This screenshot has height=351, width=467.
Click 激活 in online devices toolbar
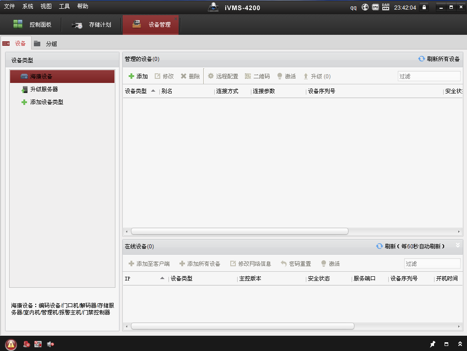(x=331, y=263)
